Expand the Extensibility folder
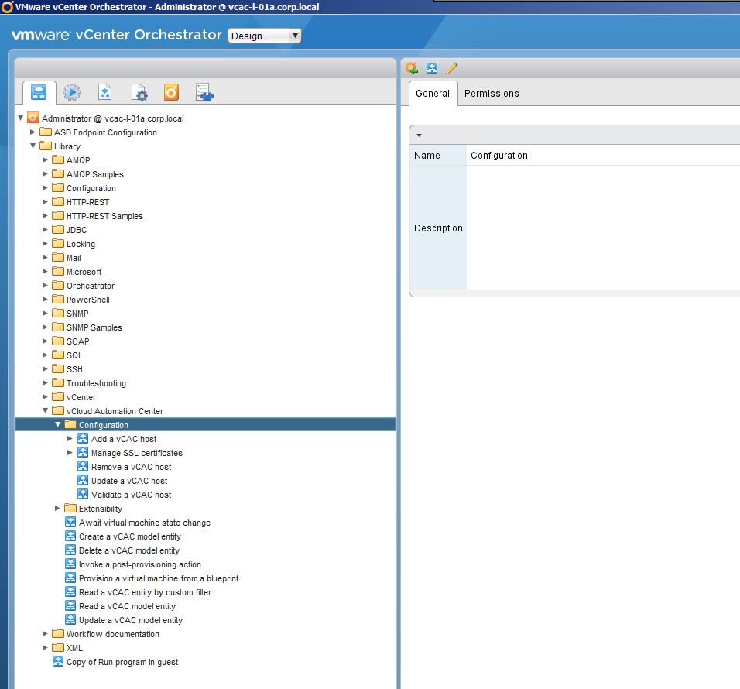Screen dimensions: 740x689 [x=57, y=509]
